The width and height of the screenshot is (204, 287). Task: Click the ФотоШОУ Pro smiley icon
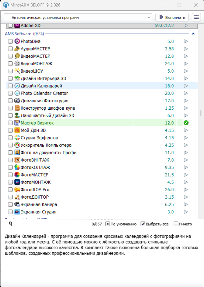click(17, 190)
